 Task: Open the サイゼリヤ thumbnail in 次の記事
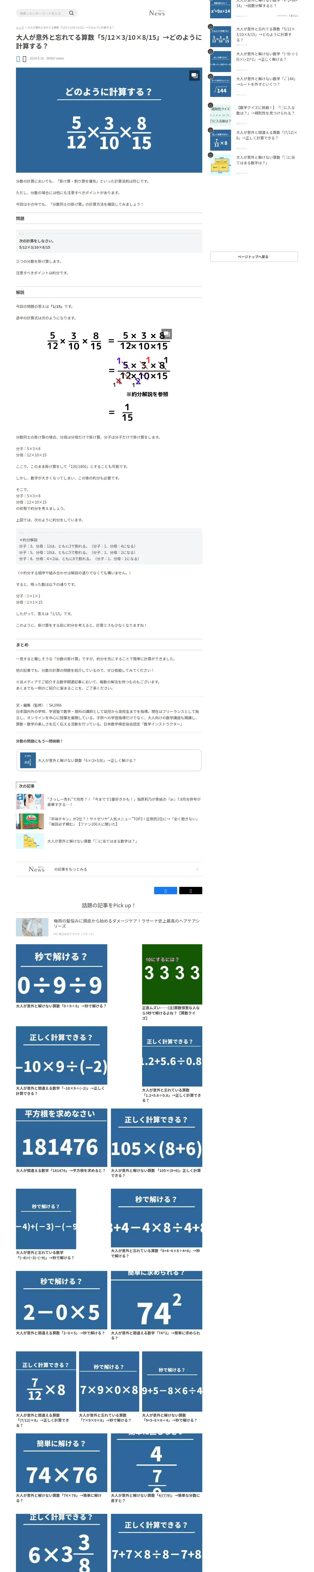click(x=30, y=821)
